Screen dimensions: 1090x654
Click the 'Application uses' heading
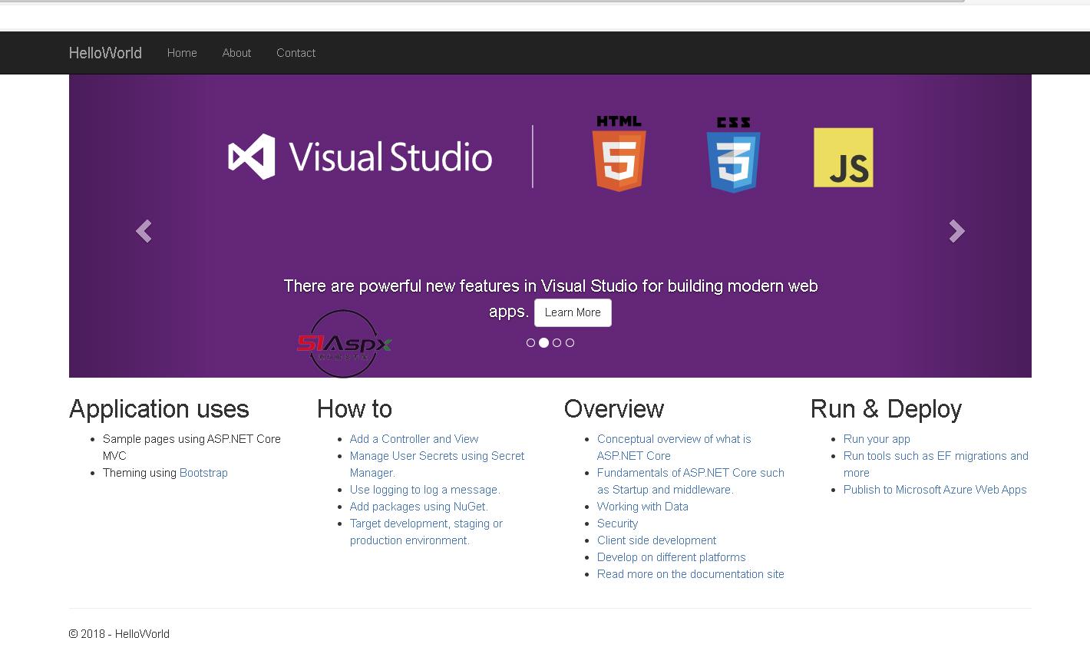[159, 409]
